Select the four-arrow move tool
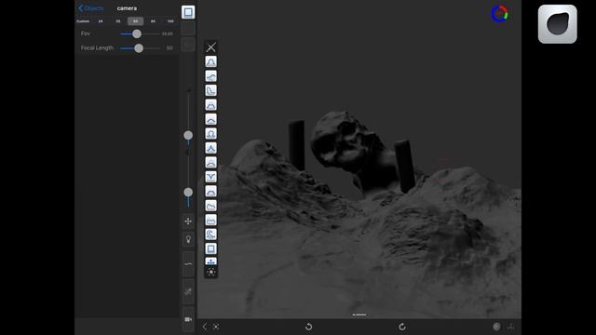 pyautogui.click(x=188, y=221)
